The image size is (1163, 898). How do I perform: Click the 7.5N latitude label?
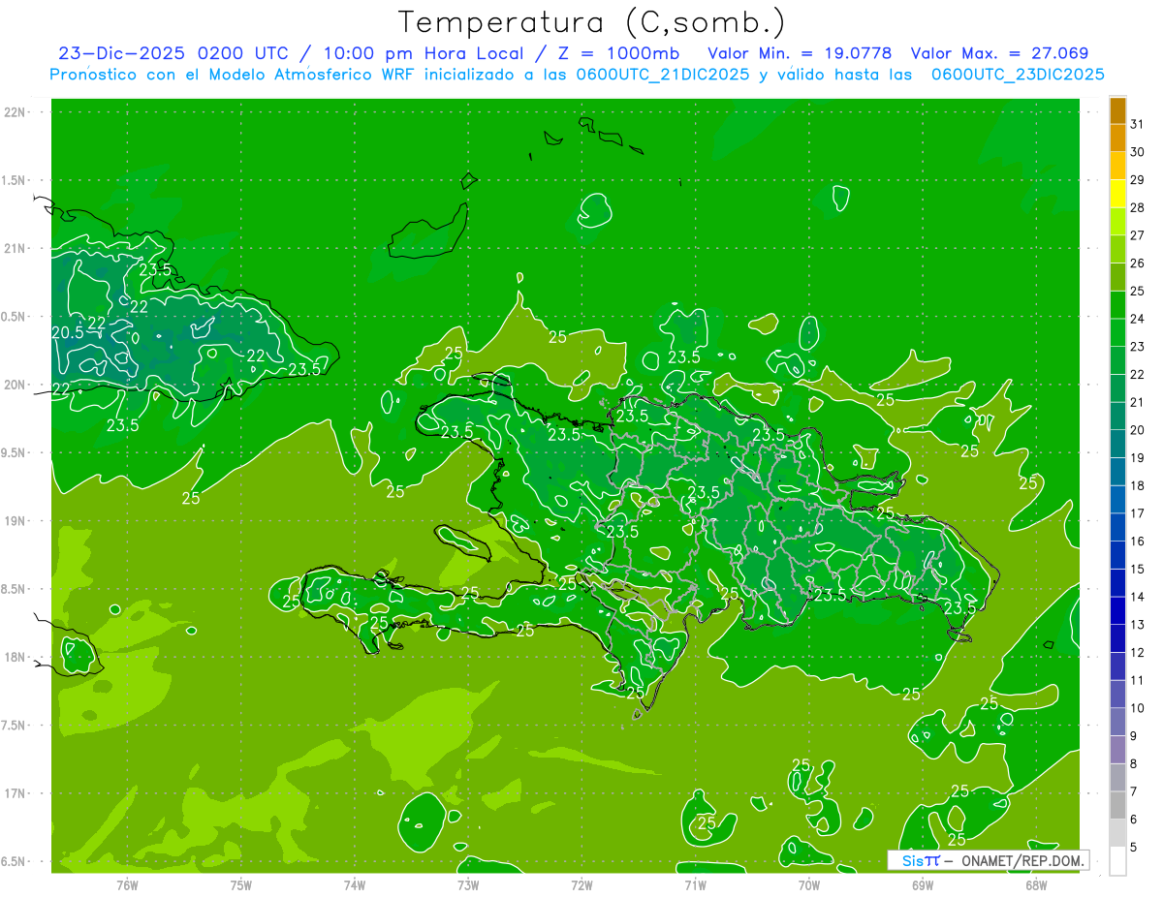tap(15, 726)
